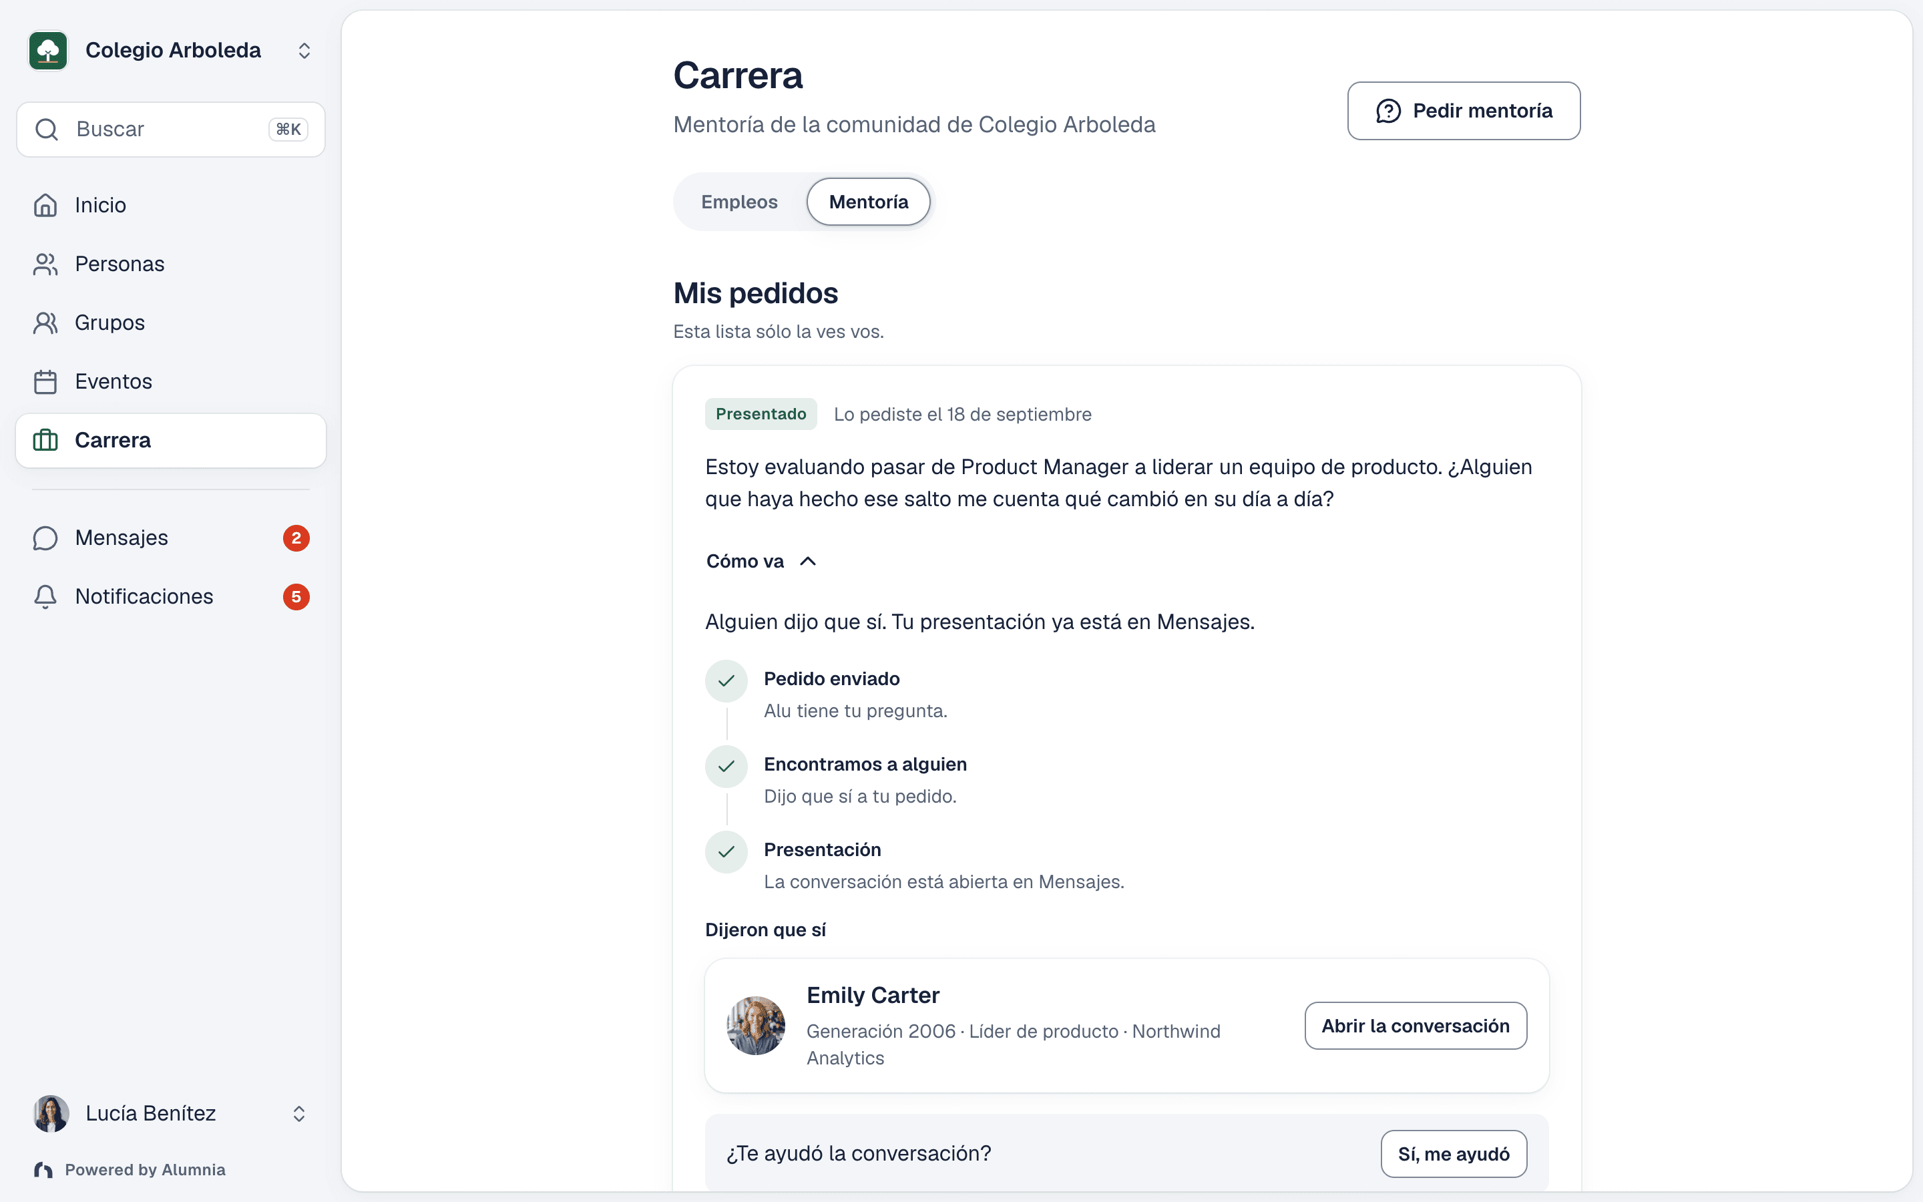1923x1202 pixels.
Task: Select Carrera in the sidebar
Action: [x=171, y=441]
